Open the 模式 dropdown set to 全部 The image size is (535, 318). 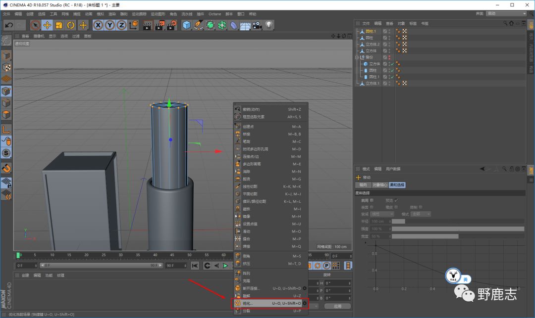tap(421, 214)
